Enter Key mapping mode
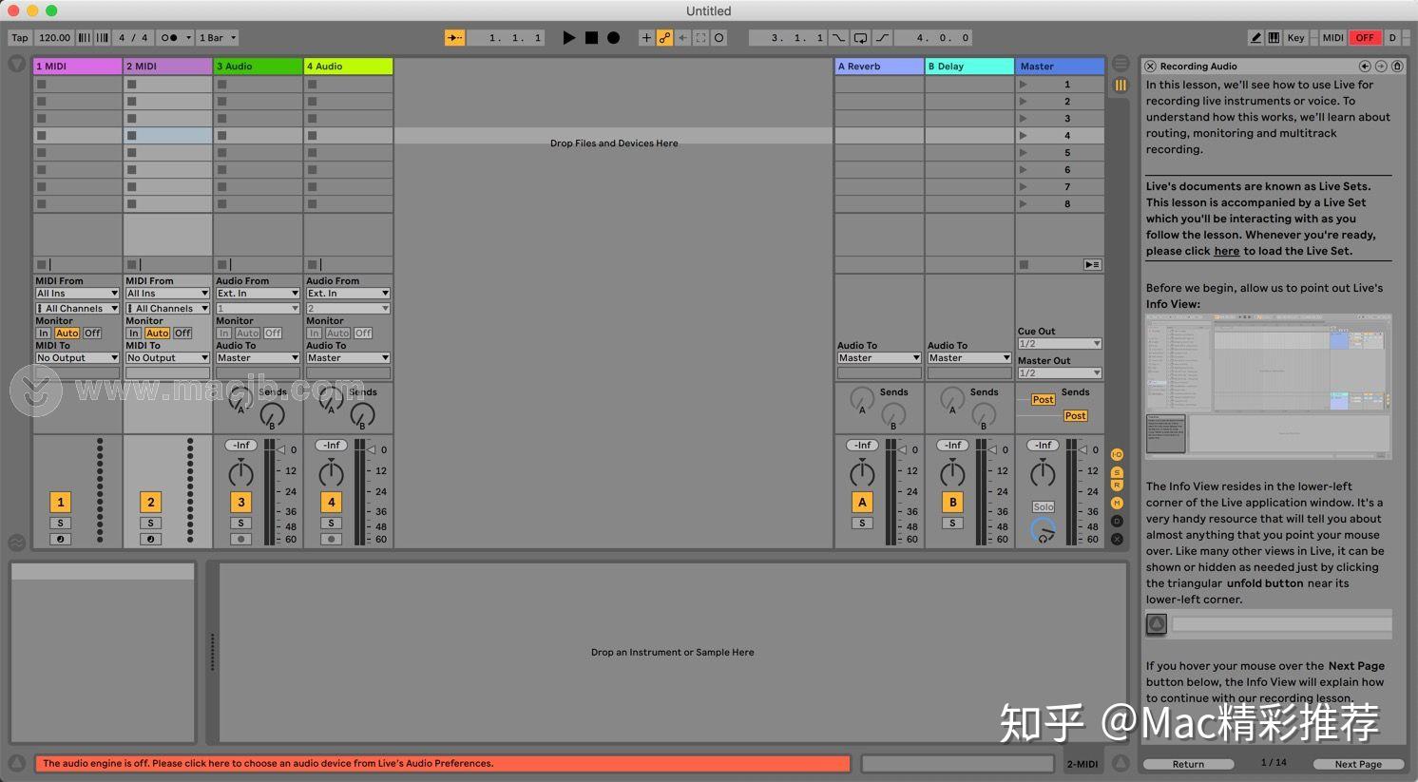The image size is (1418, 782). coord(1296,37)
